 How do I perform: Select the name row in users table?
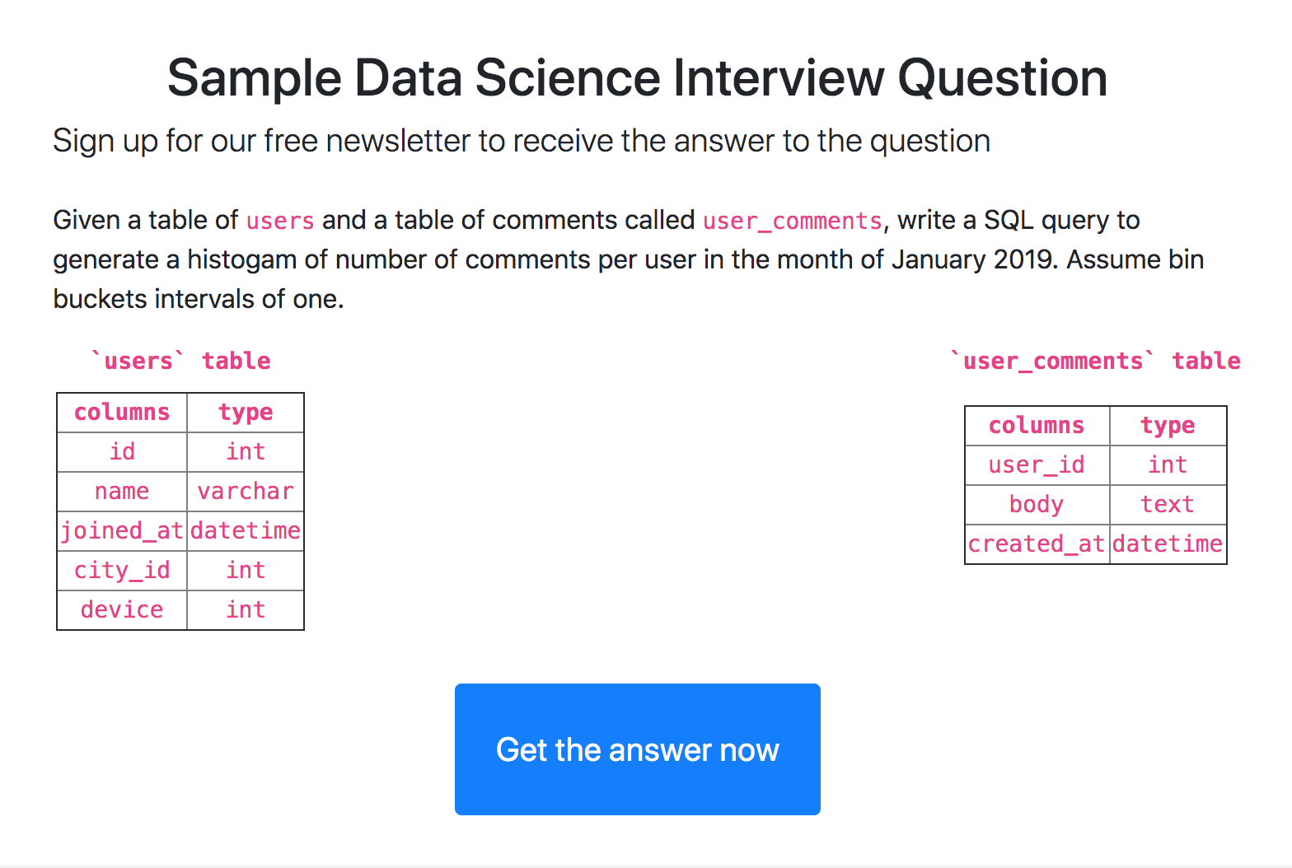coord(121,491)
